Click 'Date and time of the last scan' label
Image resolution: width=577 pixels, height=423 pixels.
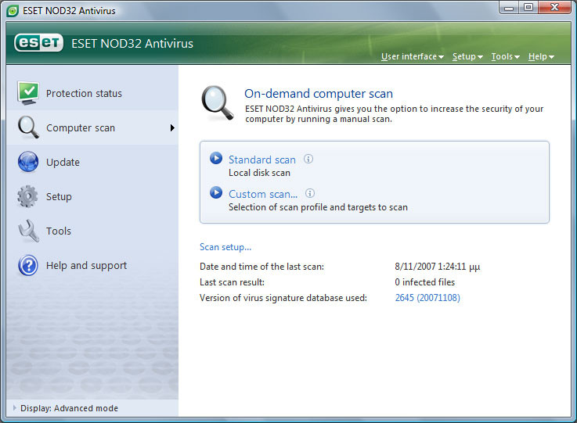(x=261, y=267)
